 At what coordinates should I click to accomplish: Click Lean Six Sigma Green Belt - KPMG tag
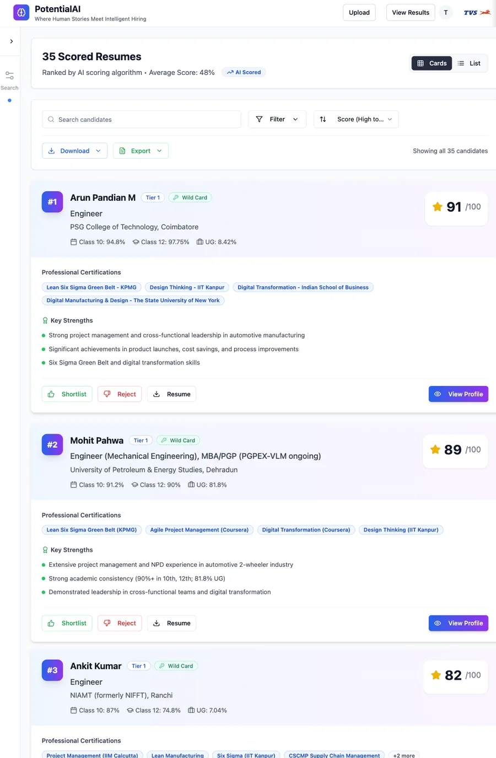coord(91,287)
